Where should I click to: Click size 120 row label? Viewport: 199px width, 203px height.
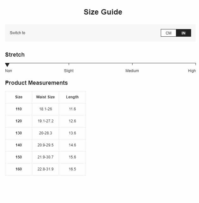click(x=19, y=121)
